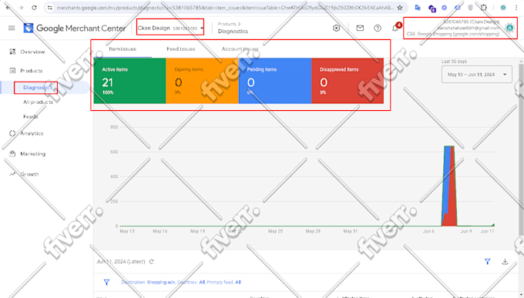Reload the page in the browser

[34, 8]
